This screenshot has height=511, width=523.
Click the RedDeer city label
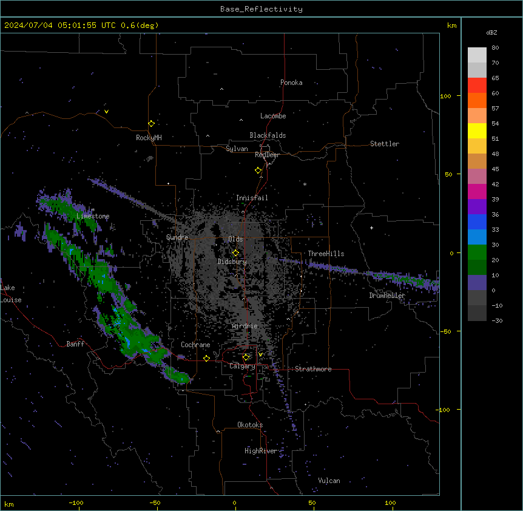(x=267, y=155)
